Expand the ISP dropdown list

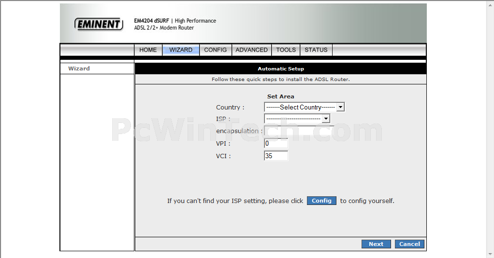pyautogui.click(x=297, y=119)
